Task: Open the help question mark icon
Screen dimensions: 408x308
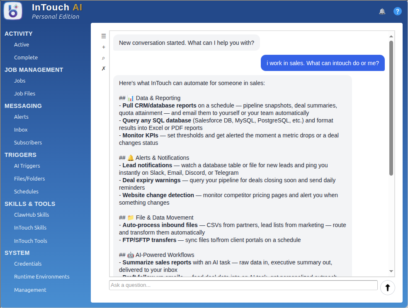Action: coord(397,11)
